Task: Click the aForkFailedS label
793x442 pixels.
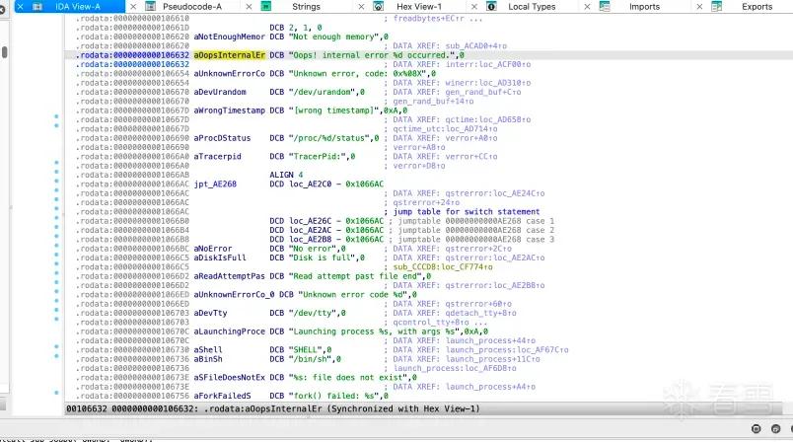Action: (x=222, y=396)
